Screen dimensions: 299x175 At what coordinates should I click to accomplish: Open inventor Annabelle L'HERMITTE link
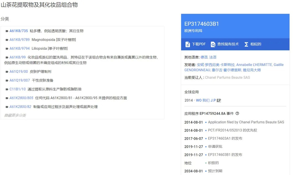point(254,65)
